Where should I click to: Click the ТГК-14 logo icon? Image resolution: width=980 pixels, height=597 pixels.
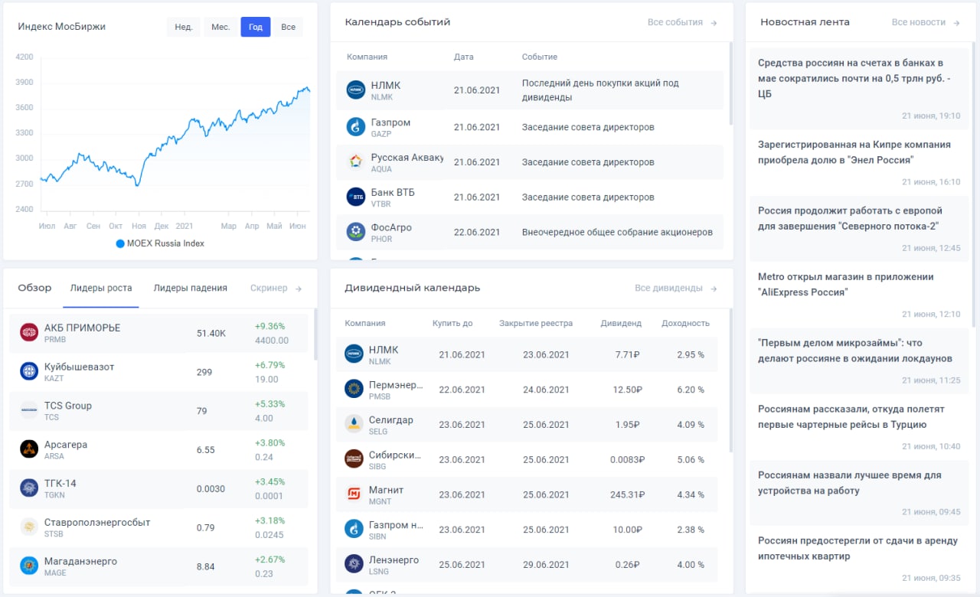pyautogui.click(x=29, y=488)
